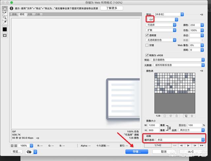The height and width of the screenshot is (161, 211).
Task: Lock selected colors icon in color table
Action: pos(177,116)
